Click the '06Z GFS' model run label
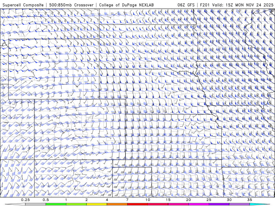This screenshot has height=206, width=275. coord(186,5)
